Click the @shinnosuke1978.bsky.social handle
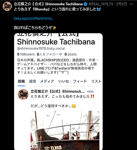Image resolution: width=137 pixels, height=150 pixels. click(41, 48)
